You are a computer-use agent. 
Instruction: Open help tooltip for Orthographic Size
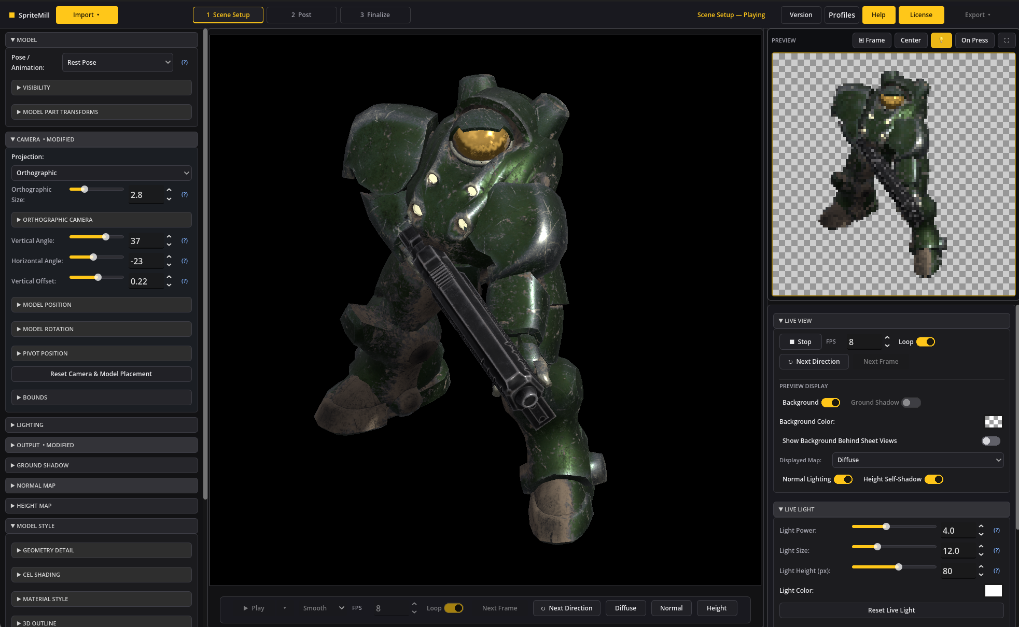(x=185, y=195)
